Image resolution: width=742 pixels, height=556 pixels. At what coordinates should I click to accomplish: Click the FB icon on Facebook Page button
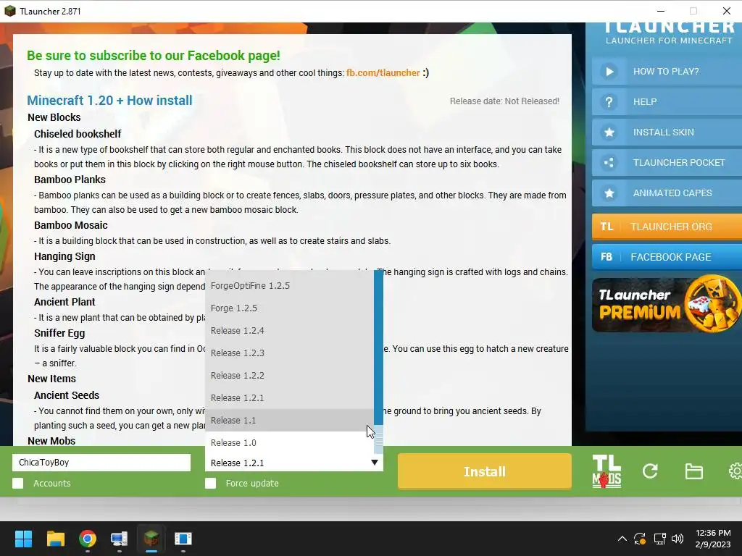click(x=606, y=257)
